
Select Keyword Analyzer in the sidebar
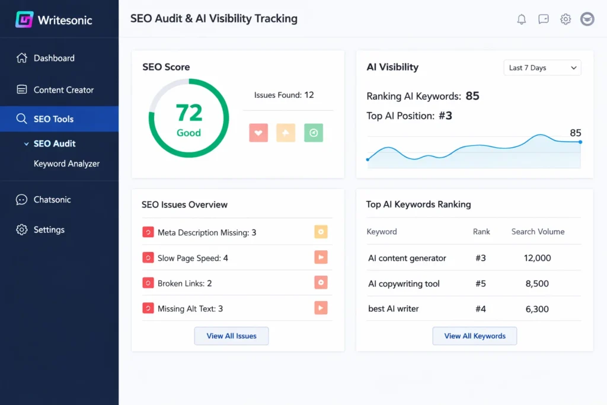(x=67, y=164)
